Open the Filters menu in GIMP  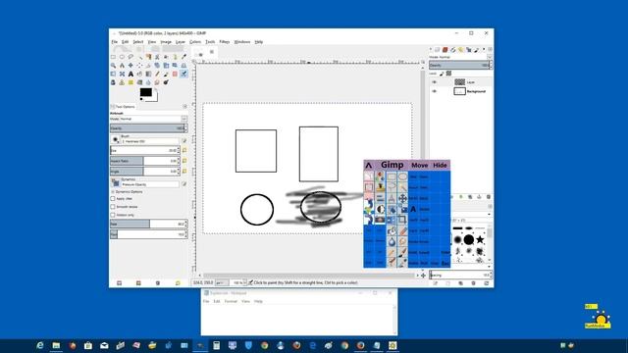[x=225, y=41]
